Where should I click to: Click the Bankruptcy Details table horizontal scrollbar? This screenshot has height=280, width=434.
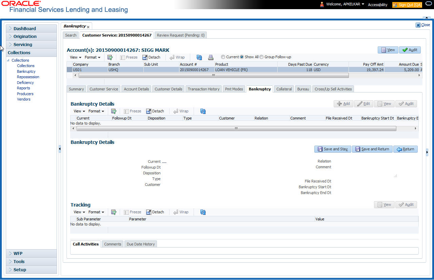click(236, 129)
